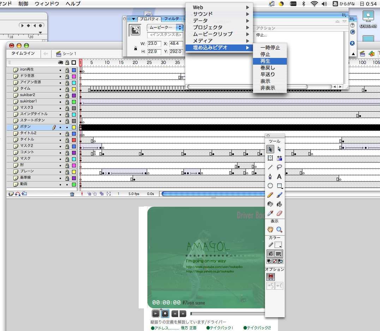The image size is (380, 331).
Task: Insert a layer folder
Action: coord(24,194)
